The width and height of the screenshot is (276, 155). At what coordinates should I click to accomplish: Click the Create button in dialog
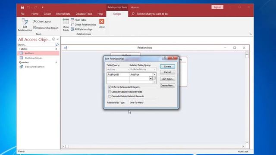(167, 66)
